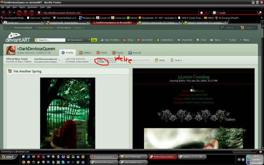Open the EN language indicator in tray
This screenshot has width=264, height=165.
[239, 160]
